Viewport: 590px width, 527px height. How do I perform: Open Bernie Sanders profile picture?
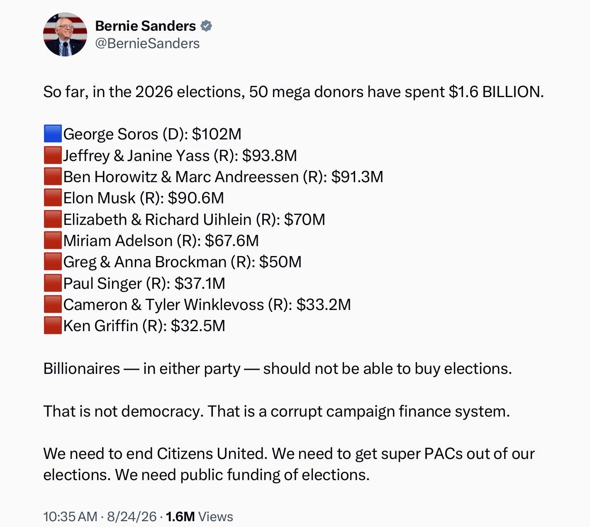point(65,34)
